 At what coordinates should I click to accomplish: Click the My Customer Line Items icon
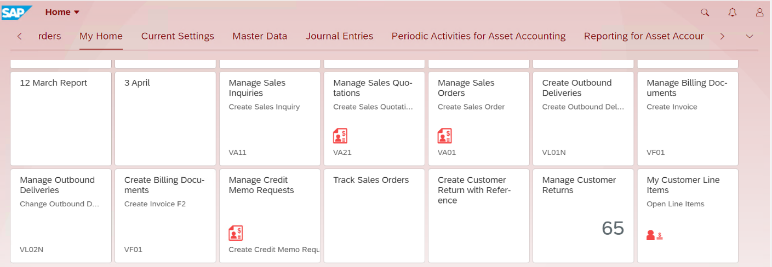[x=655, y=235]
